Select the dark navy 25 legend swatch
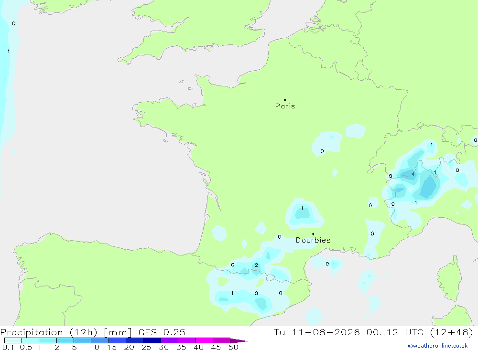478x350 pixels. pyautogui.click(x=152, y=340)
